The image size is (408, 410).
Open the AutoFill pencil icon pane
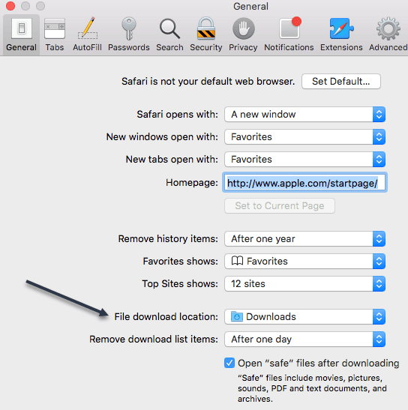(88, 34)
